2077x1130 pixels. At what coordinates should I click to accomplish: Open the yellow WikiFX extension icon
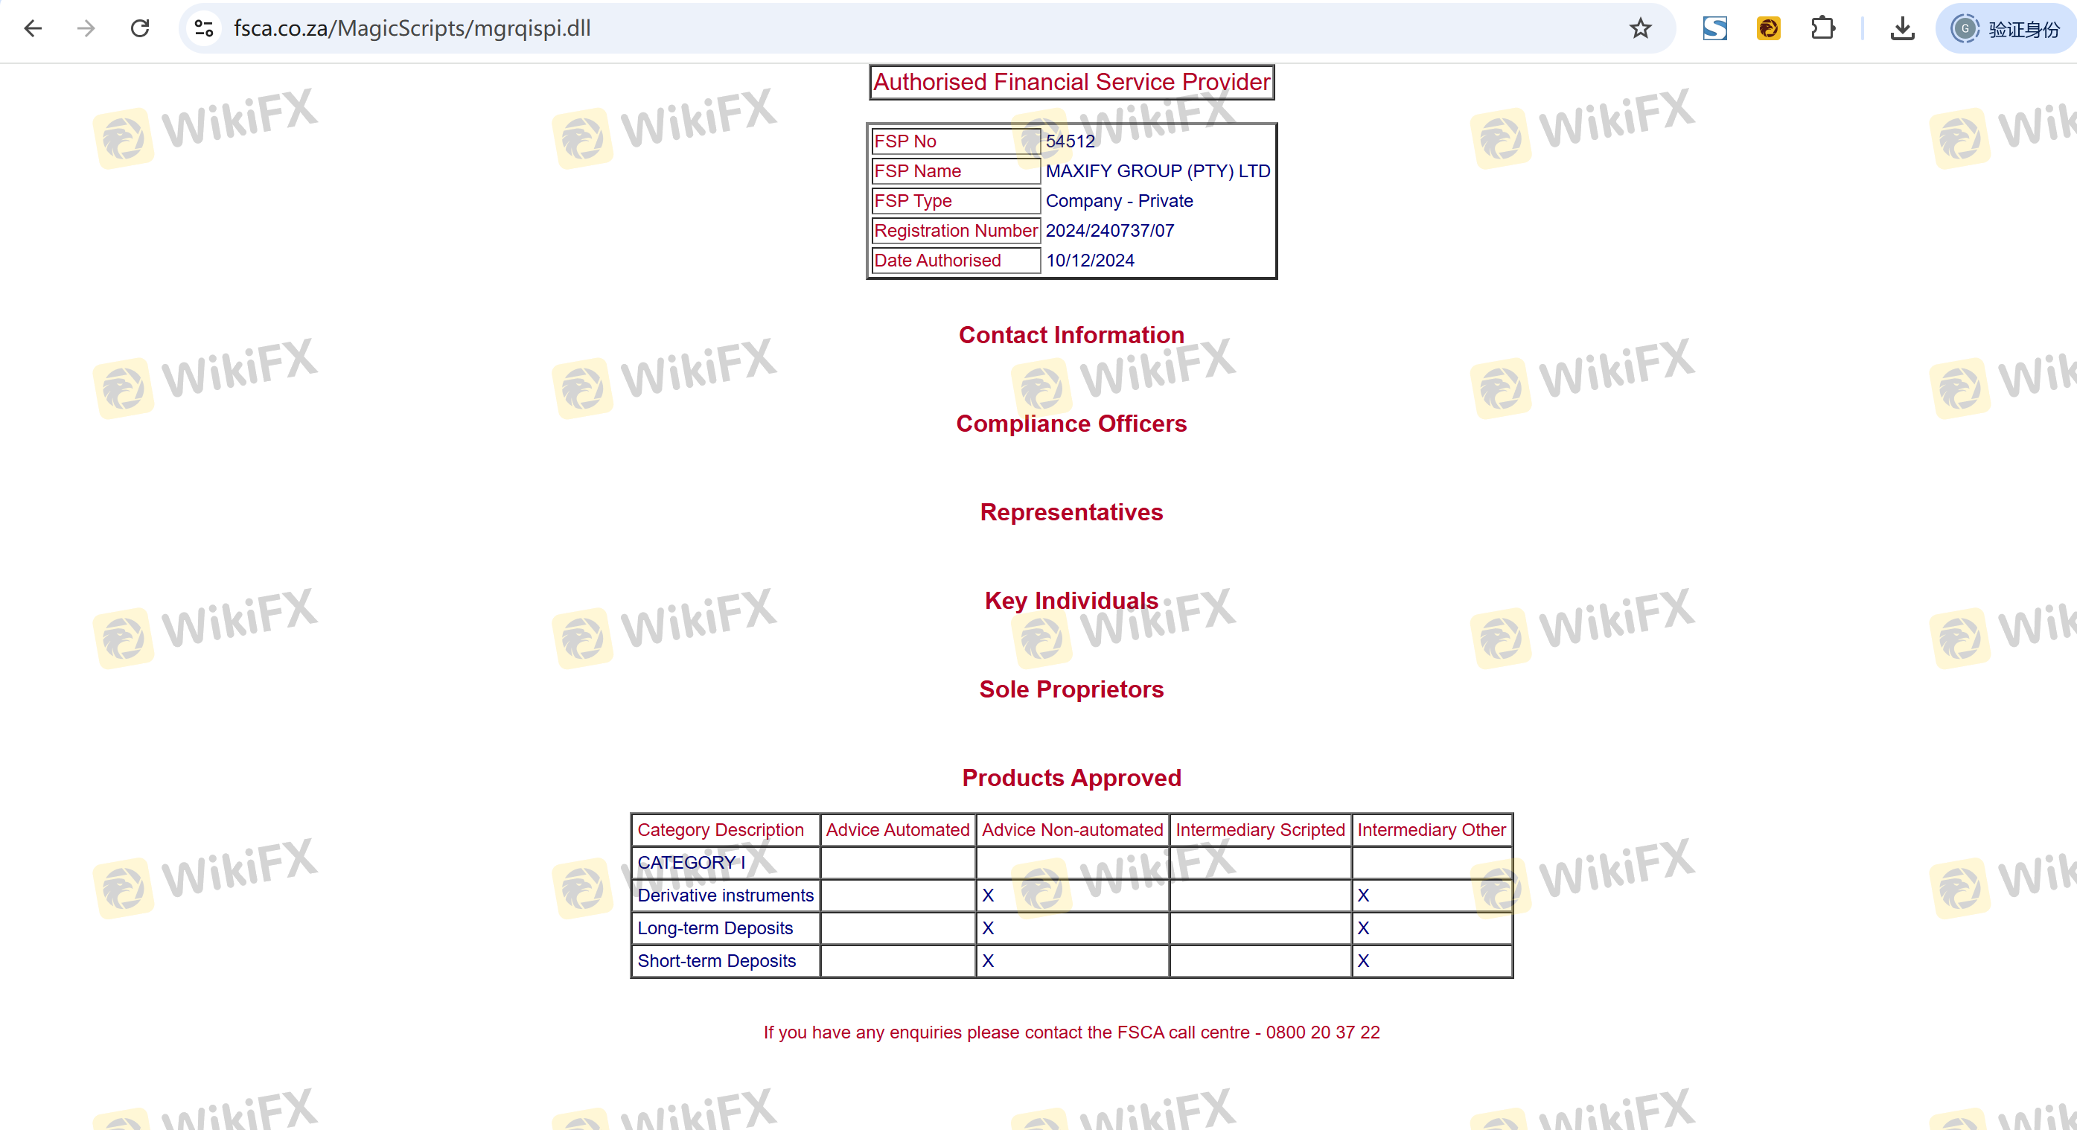(x=1768, y=29)
